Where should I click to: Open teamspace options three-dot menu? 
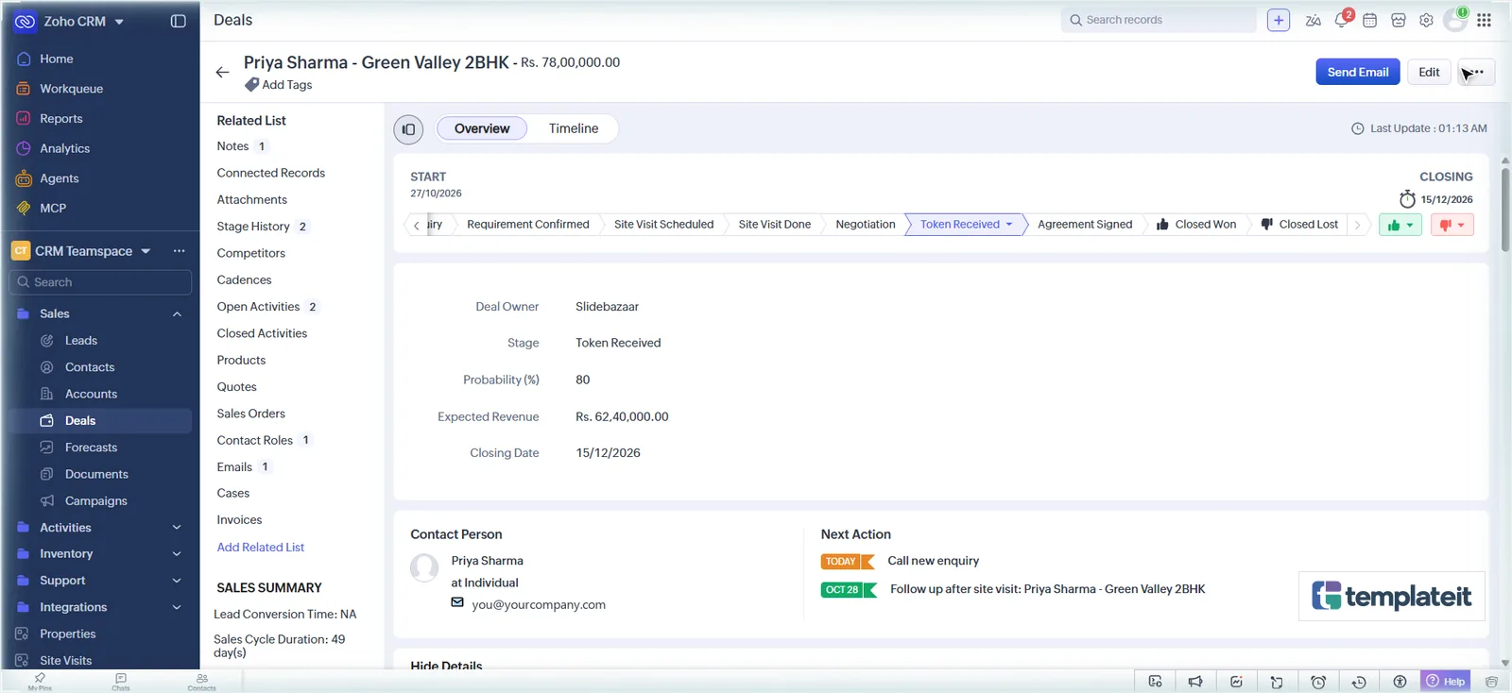179,251
